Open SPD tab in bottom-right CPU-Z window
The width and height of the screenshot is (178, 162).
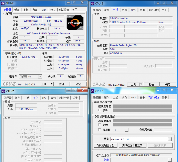point(133,97)
